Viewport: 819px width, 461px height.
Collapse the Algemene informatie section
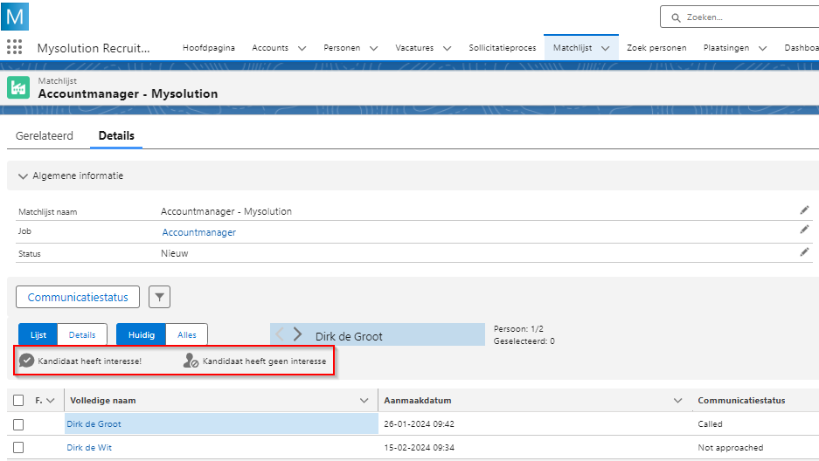click(x=24, y=175)
